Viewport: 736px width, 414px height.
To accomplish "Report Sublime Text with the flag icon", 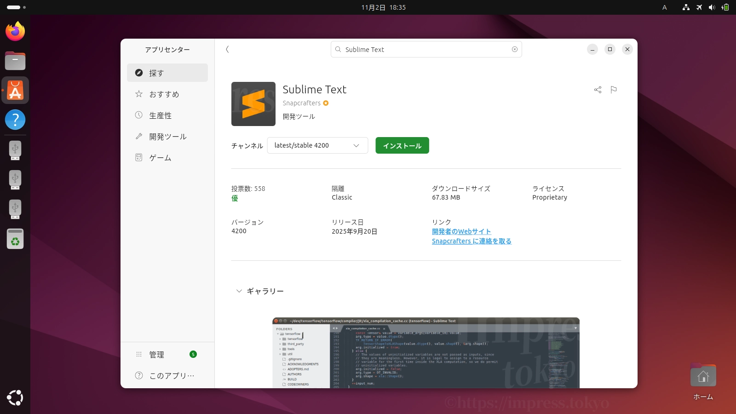I will tap(614, 90).
